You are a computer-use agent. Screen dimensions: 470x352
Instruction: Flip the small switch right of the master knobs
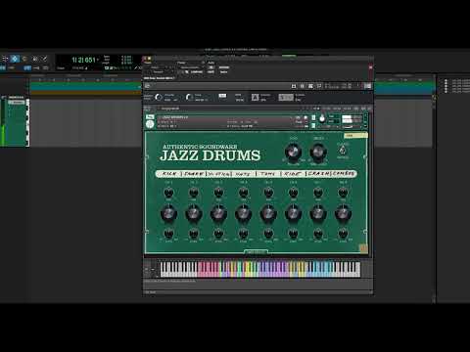point(343,151)
